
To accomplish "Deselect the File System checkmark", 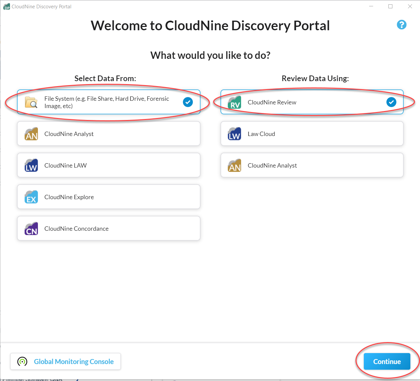I will pos(188,102).
